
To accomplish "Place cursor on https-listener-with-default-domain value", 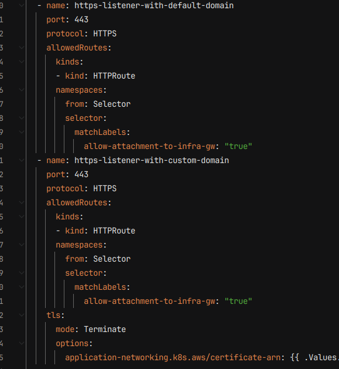I will click(x=154, y=5).
